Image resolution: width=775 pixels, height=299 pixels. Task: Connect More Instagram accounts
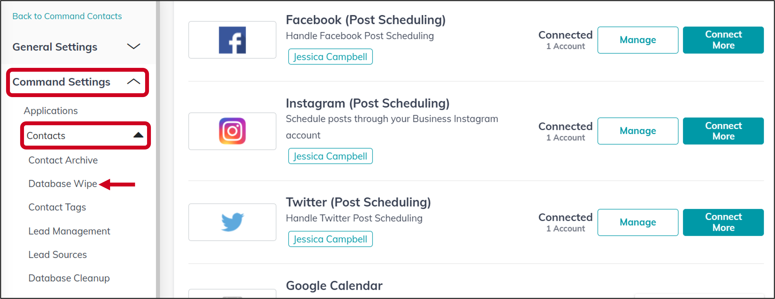tap(723, 131)
